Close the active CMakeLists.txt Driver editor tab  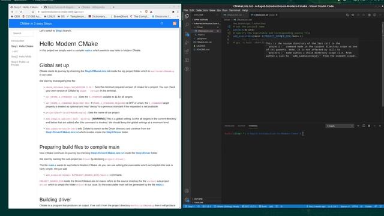coord(277,15)
